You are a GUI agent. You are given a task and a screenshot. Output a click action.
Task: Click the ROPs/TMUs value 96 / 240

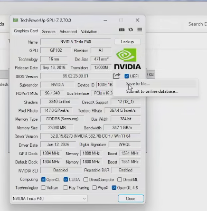coord(52,93)
